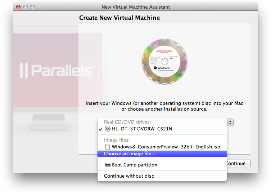Click the green zoom window button
Screen dimensions: 271x196
pos(33,7)
